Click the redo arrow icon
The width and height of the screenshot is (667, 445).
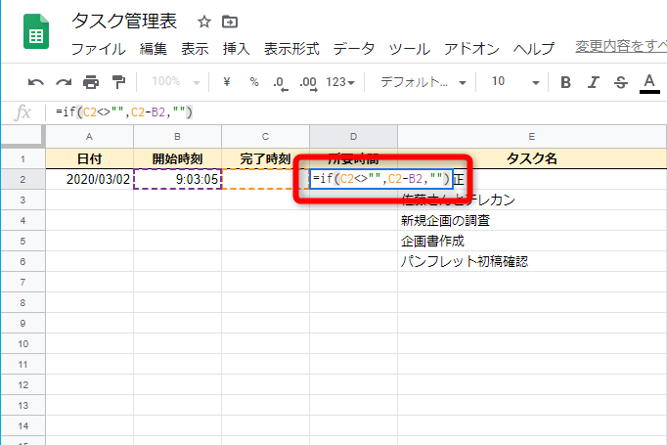pyautogui.click(x=64, y=82)
